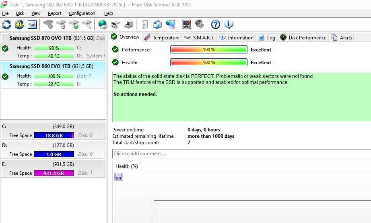The image size is (371, 223).
Task: Click the loudspeaker sound toolbar icon
Action: click(199, 25)
